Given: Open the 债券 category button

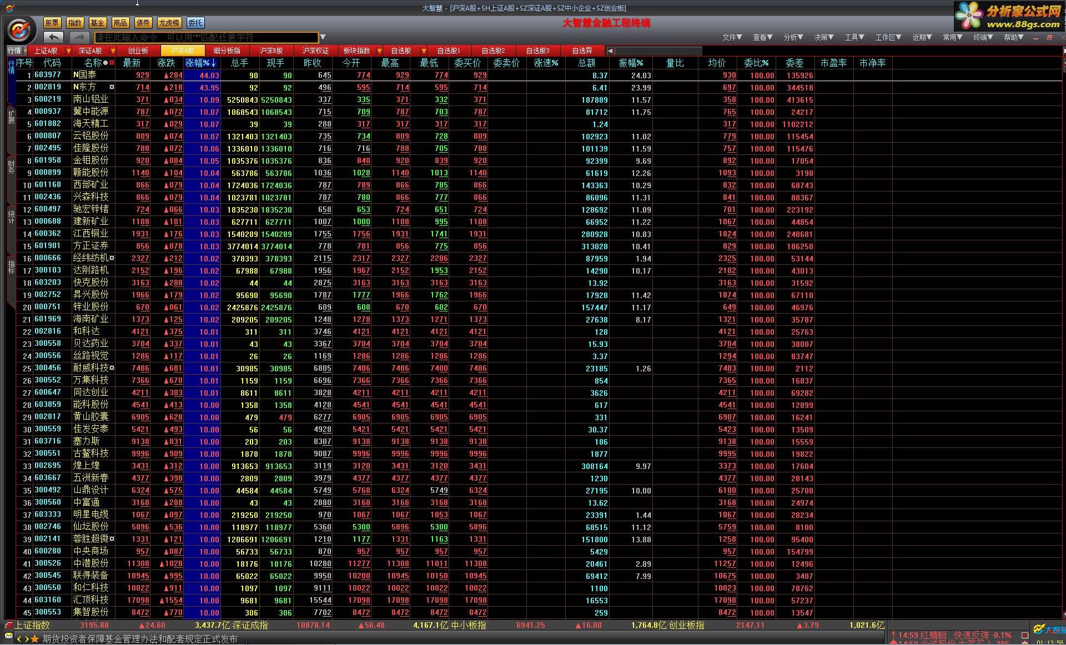Looking at the screenshot, I should 143,23.
